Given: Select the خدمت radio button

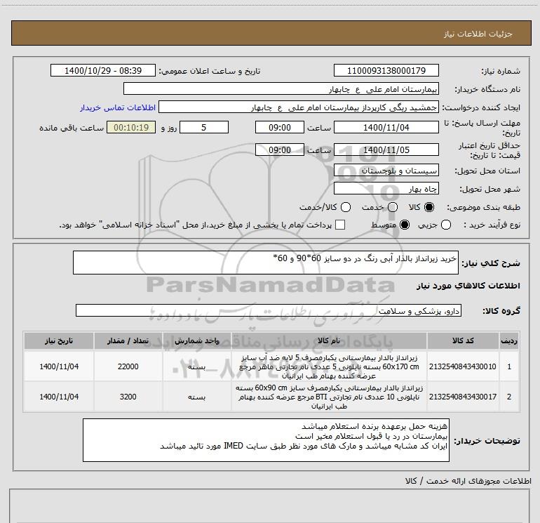Looking at the screenshot, I should [393, 207].
